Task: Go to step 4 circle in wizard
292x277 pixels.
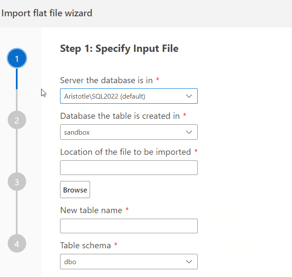Action: coord(17,244)
